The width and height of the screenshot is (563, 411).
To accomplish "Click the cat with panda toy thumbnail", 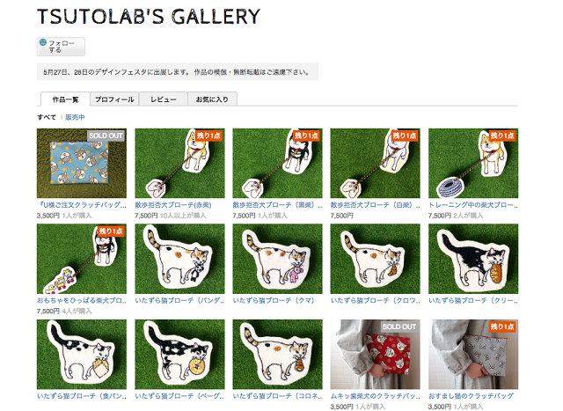I will point(179,259).
